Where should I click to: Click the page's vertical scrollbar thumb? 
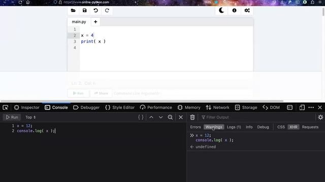coord(323,12)
